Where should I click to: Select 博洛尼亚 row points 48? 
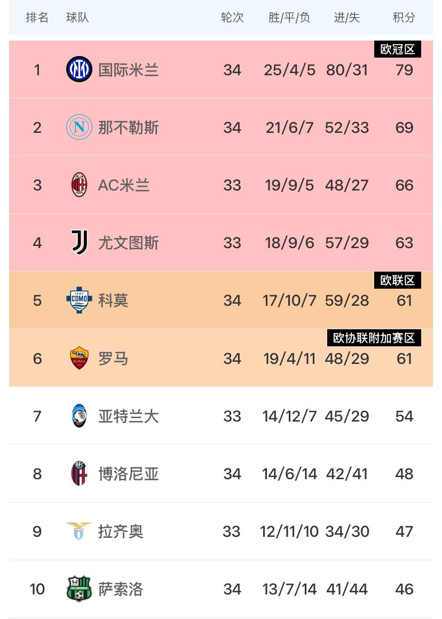pos(404,474)
